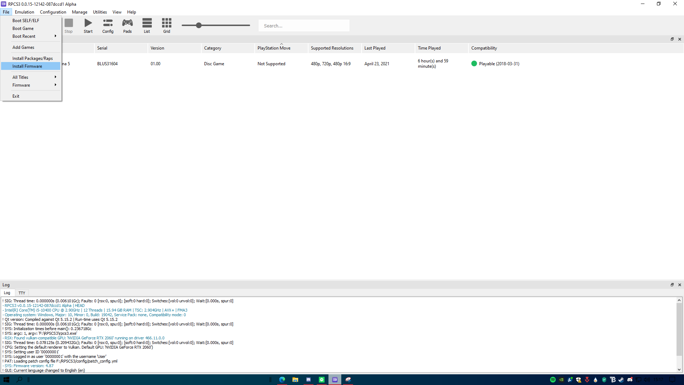Select Boot Game menu entry
Viewport: 684px width, 385px height.
pos(31,29)
